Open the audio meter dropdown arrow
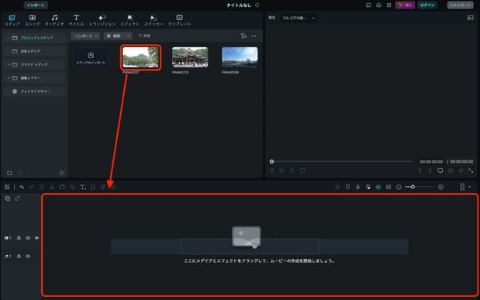The image size is (480, 300). (470, 187)
